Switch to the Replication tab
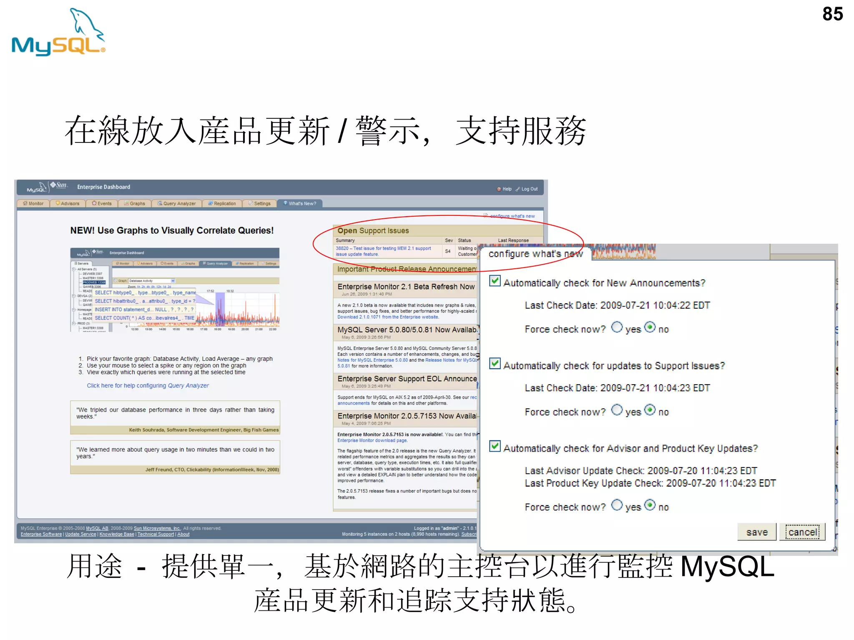The height and width of the screenshot is (640, 854). click(222, 203)
